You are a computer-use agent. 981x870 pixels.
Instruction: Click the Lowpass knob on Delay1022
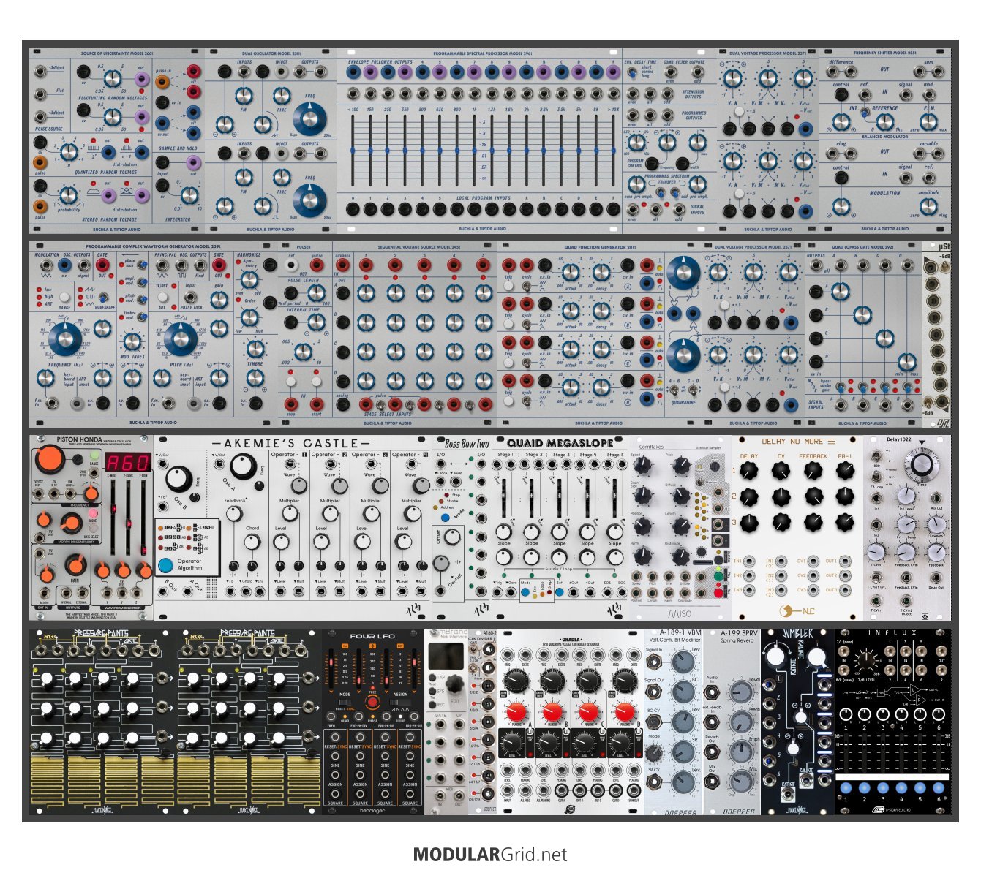[937, 523]
